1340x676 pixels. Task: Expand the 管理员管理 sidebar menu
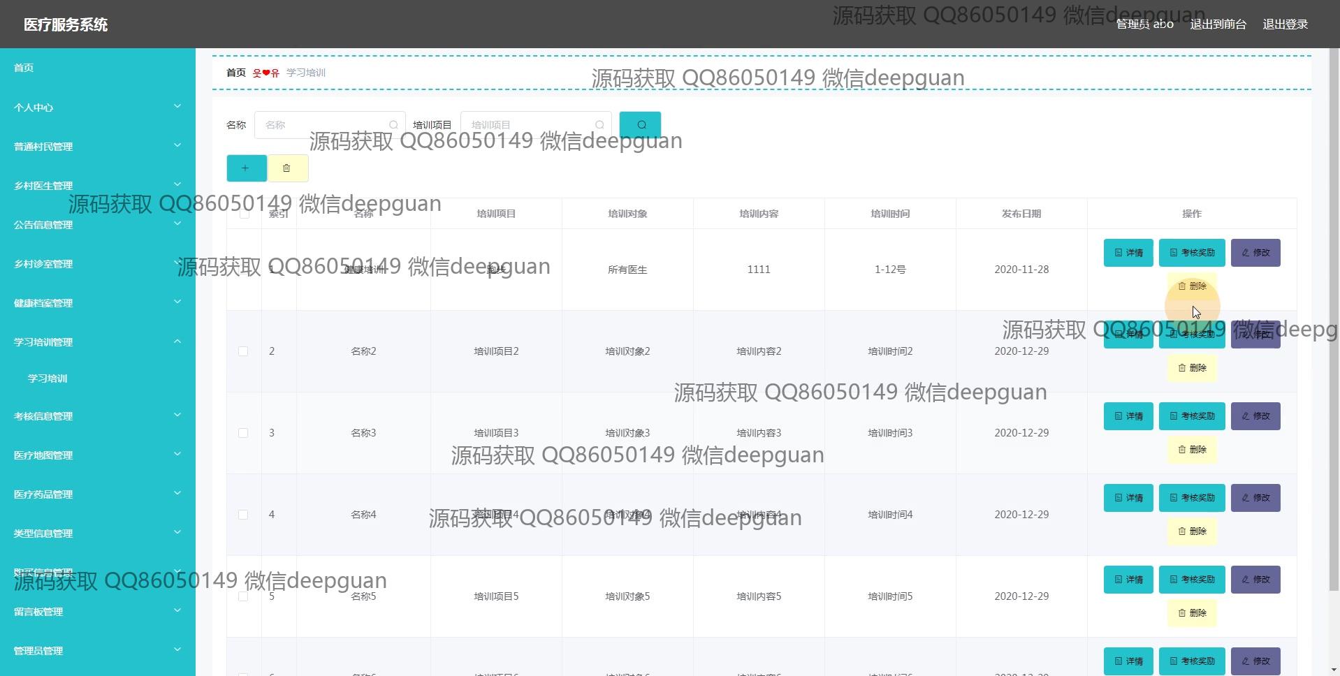coord(98,650)
